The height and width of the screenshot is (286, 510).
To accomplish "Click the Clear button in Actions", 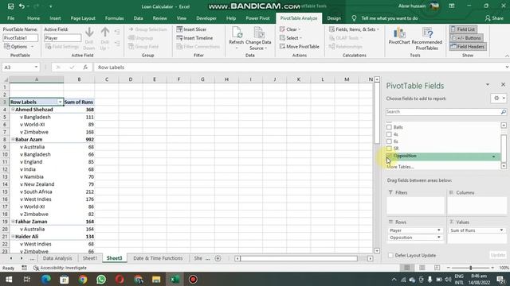I will tap(290, 29).
